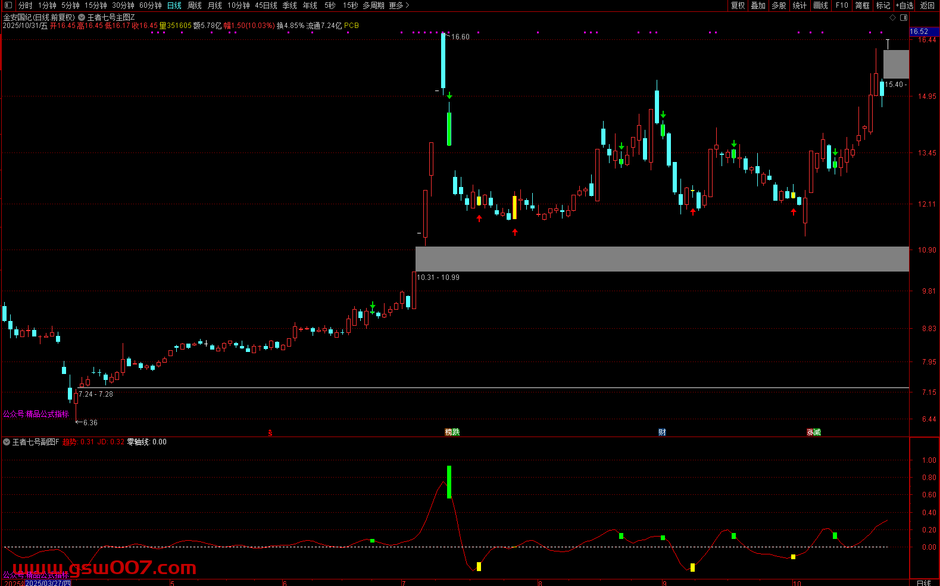Toggle the right side panel icon

tap(904, 18)
